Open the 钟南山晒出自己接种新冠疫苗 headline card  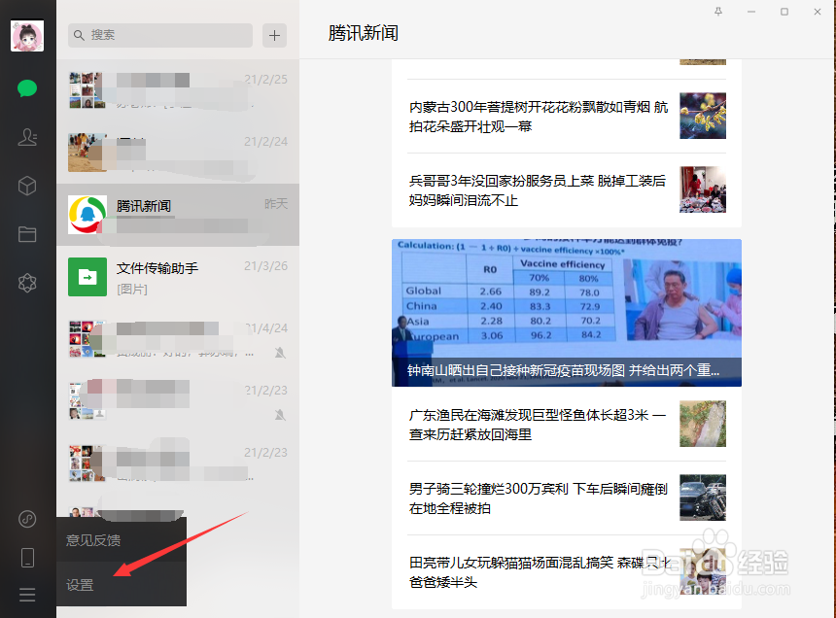(x=566, y=313)
